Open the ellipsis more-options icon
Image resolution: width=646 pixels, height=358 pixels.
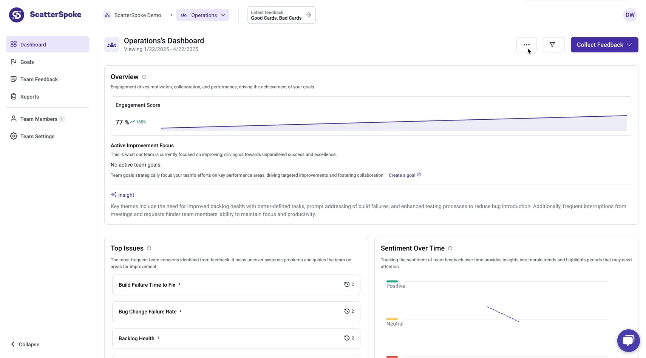(x=526, y=45)
